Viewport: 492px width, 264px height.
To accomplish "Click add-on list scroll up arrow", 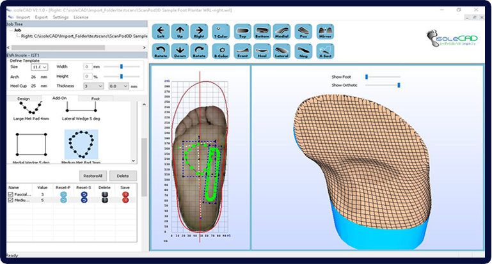I will [x=144, y=104].
